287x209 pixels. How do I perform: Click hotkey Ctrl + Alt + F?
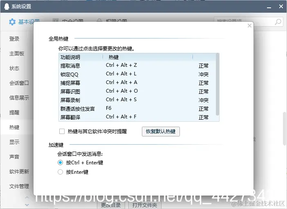(121, 117)
